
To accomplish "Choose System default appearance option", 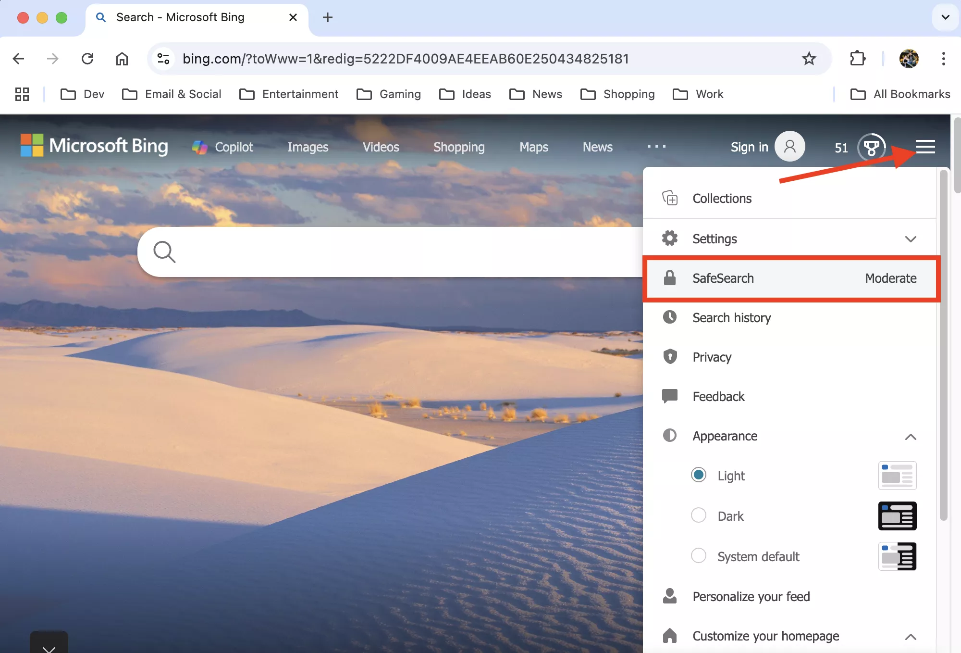I will click(699, 556).
